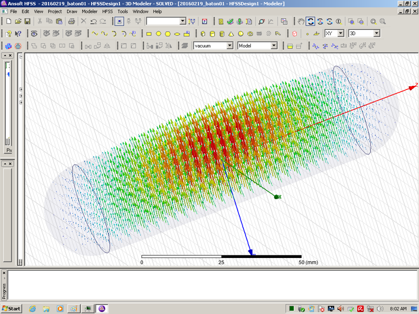The image size is (419, 314).
Task: Toggle the show/hide eye icon
Action: click(x=35, y=33)
